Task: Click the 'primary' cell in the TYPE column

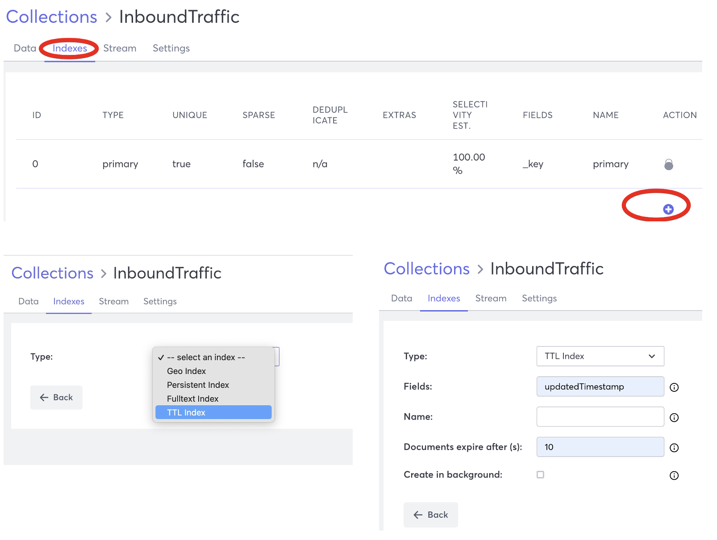Action: [120, 164]
